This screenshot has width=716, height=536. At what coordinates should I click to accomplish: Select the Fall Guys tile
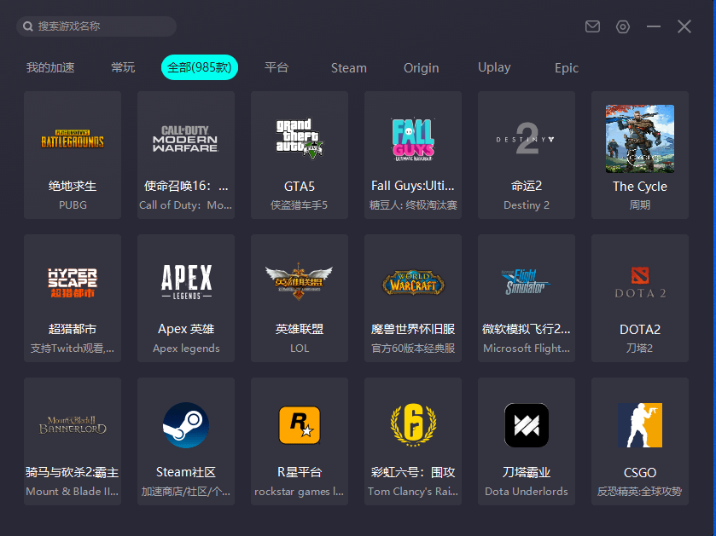pos(412,139)
